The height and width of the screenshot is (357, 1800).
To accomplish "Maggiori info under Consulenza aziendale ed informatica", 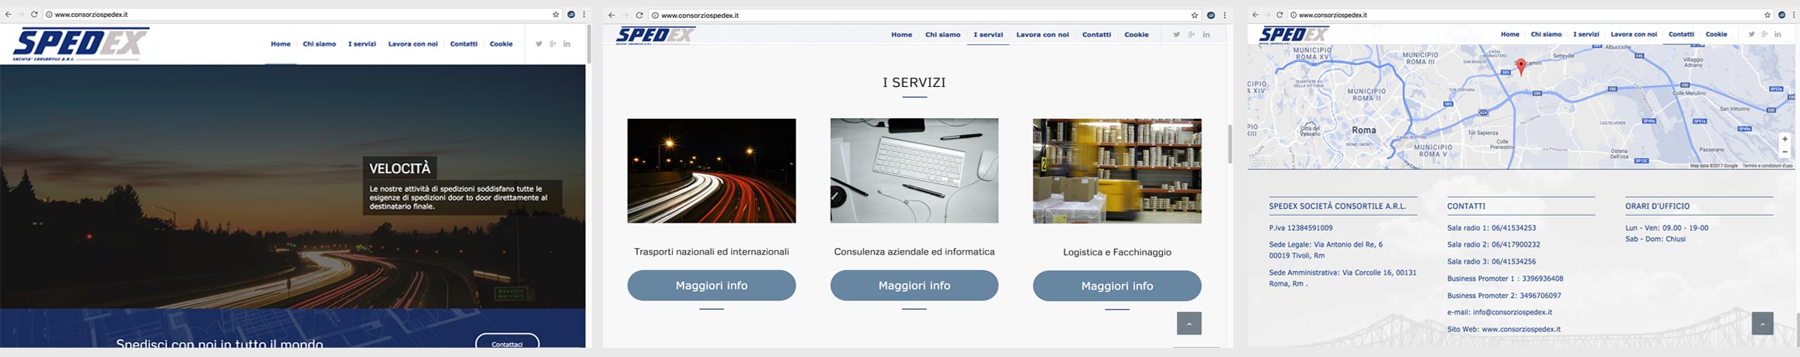I will click(x=914, y=286).
